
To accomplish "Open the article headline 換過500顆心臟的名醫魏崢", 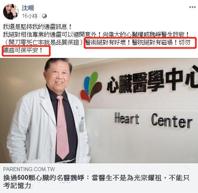I will point(44,178).
